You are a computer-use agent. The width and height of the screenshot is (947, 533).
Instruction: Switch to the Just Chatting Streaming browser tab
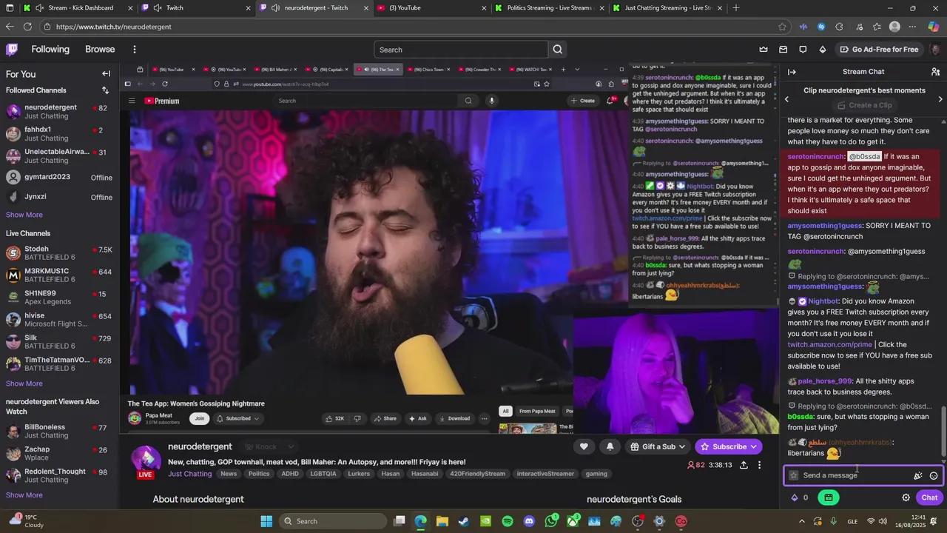pyautogui.click(x=668, y=8)
